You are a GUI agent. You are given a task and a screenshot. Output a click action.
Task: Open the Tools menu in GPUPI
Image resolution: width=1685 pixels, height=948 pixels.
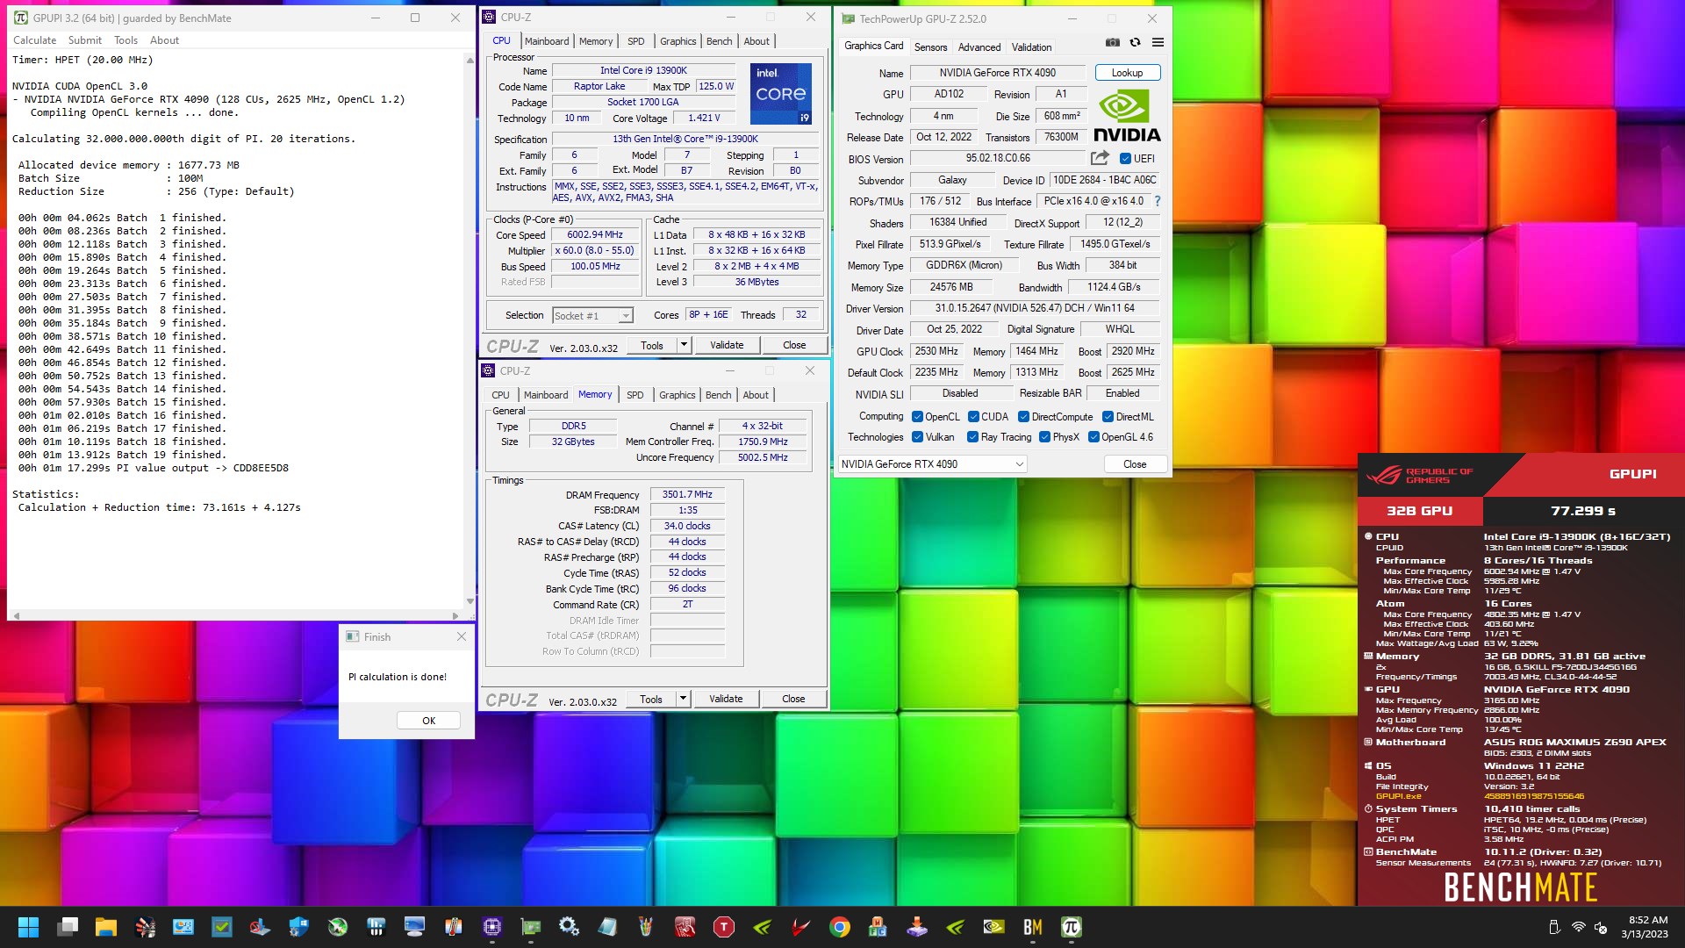pos(125,40)
